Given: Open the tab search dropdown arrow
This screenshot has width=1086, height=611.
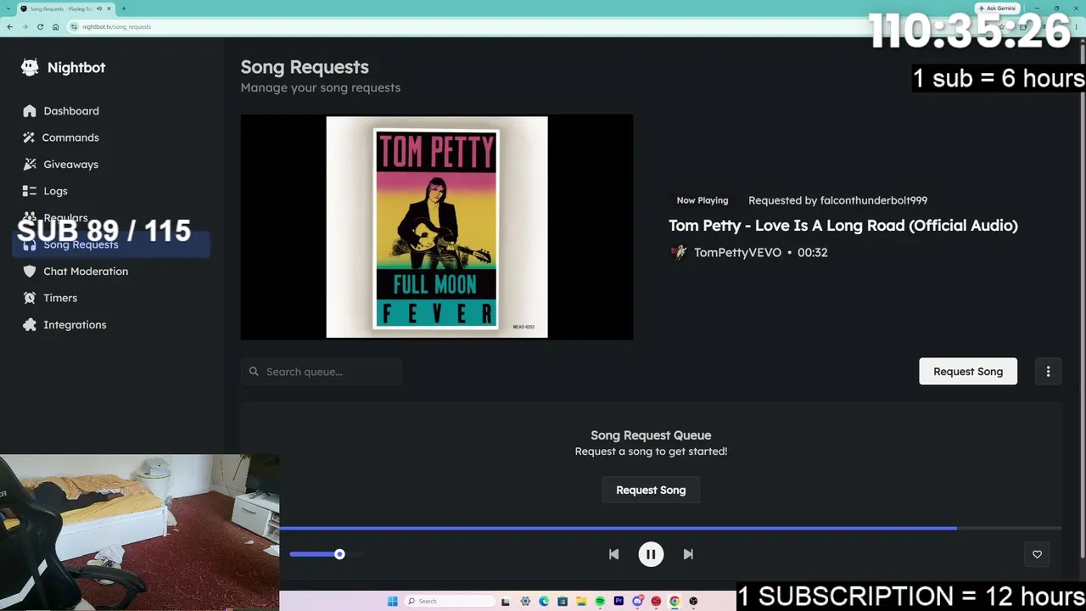Looking at the screenshot, I should (8, 8).
